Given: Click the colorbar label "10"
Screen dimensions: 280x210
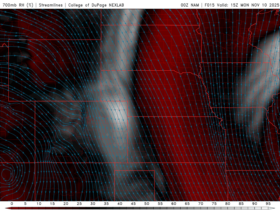Looking at the screenshot, I should coord(39,204).
